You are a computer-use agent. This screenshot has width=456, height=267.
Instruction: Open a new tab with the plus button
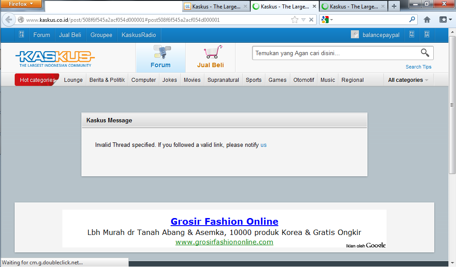(394, 6)
